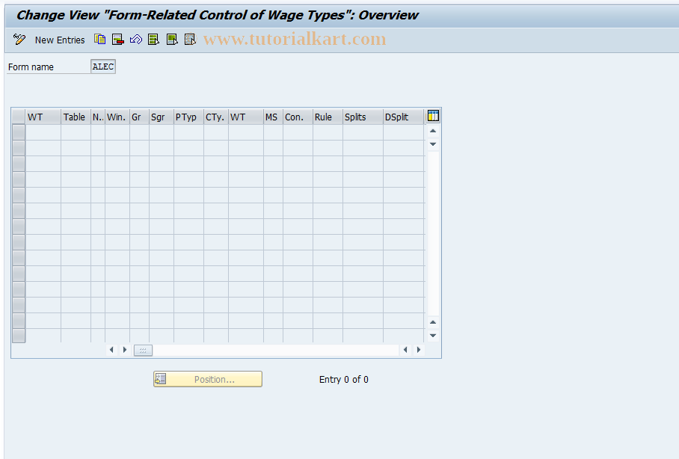Click the far-right horizontal scroll-right arrow
Viewport: 679px width, 459px height.
click(x=419, y=350)
